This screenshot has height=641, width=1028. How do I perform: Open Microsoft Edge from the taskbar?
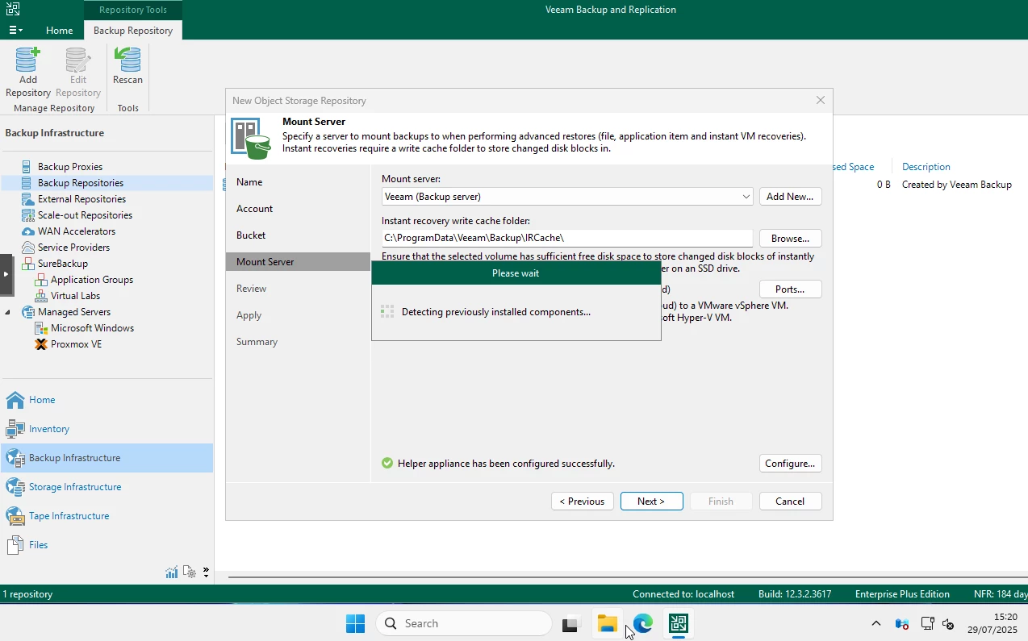point(642,623)
